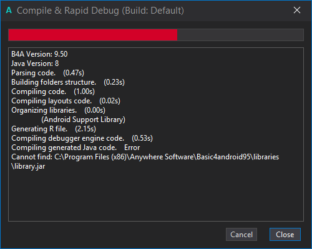Click the '(Android Support Library)' text
The height and width of the screenshot is (249, 312).
pyautogui.click(x=83, y=120)
